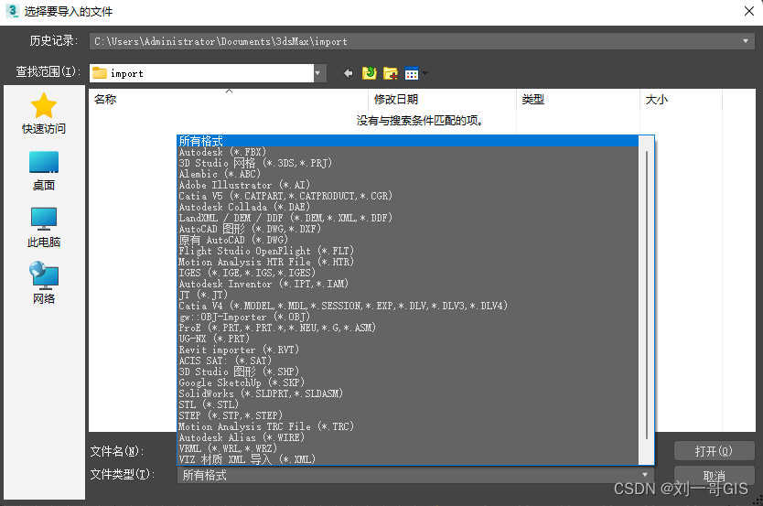Sort by Type (类型) column header

coord(578,99)
